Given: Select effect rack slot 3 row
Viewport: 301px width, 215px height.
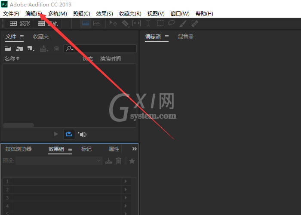Looking at the screenshot, I should [67, 198].
